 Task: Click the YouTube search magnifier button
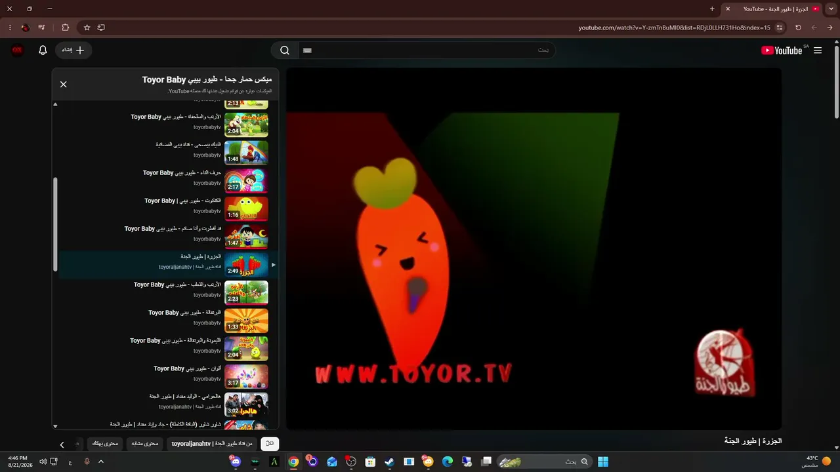(285, 50)
